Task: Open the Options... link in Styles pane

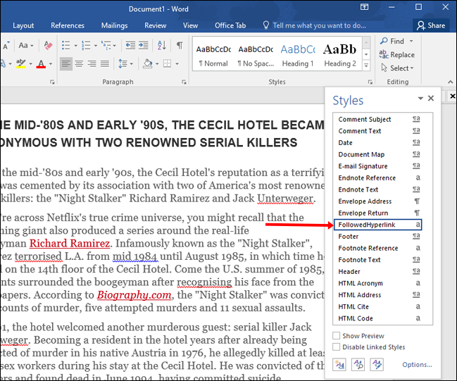Action: click(x=417, y=364)
